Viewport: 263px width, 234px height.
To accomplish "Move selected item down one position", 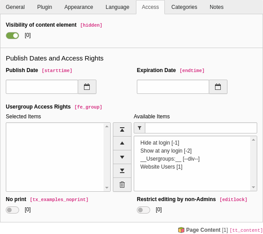I will pyautogui.click(x=122, y=157).
